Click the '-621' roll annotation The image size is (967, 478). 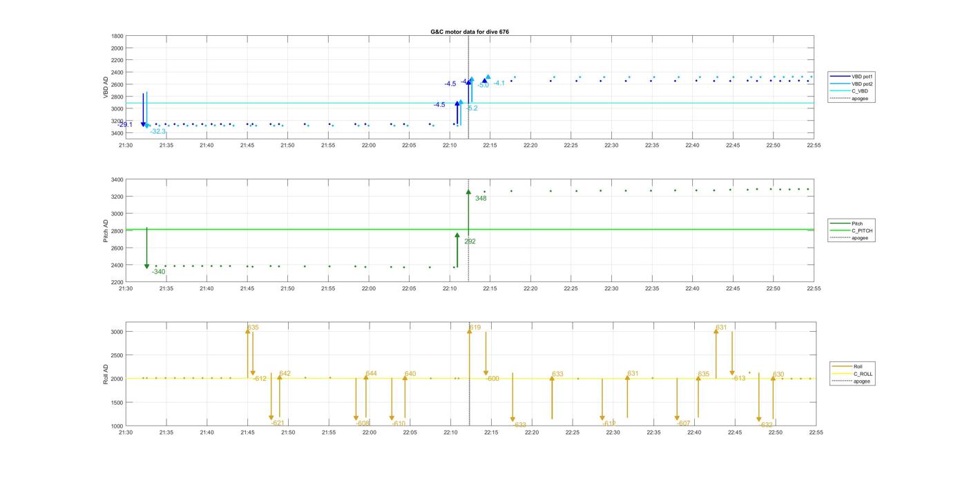pyautogui.click(x=277, y=423)
